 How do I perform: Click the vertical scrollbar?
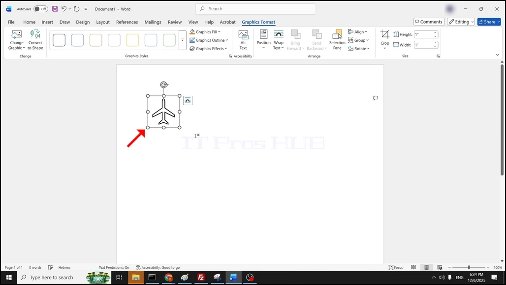(x=502, y=120)
